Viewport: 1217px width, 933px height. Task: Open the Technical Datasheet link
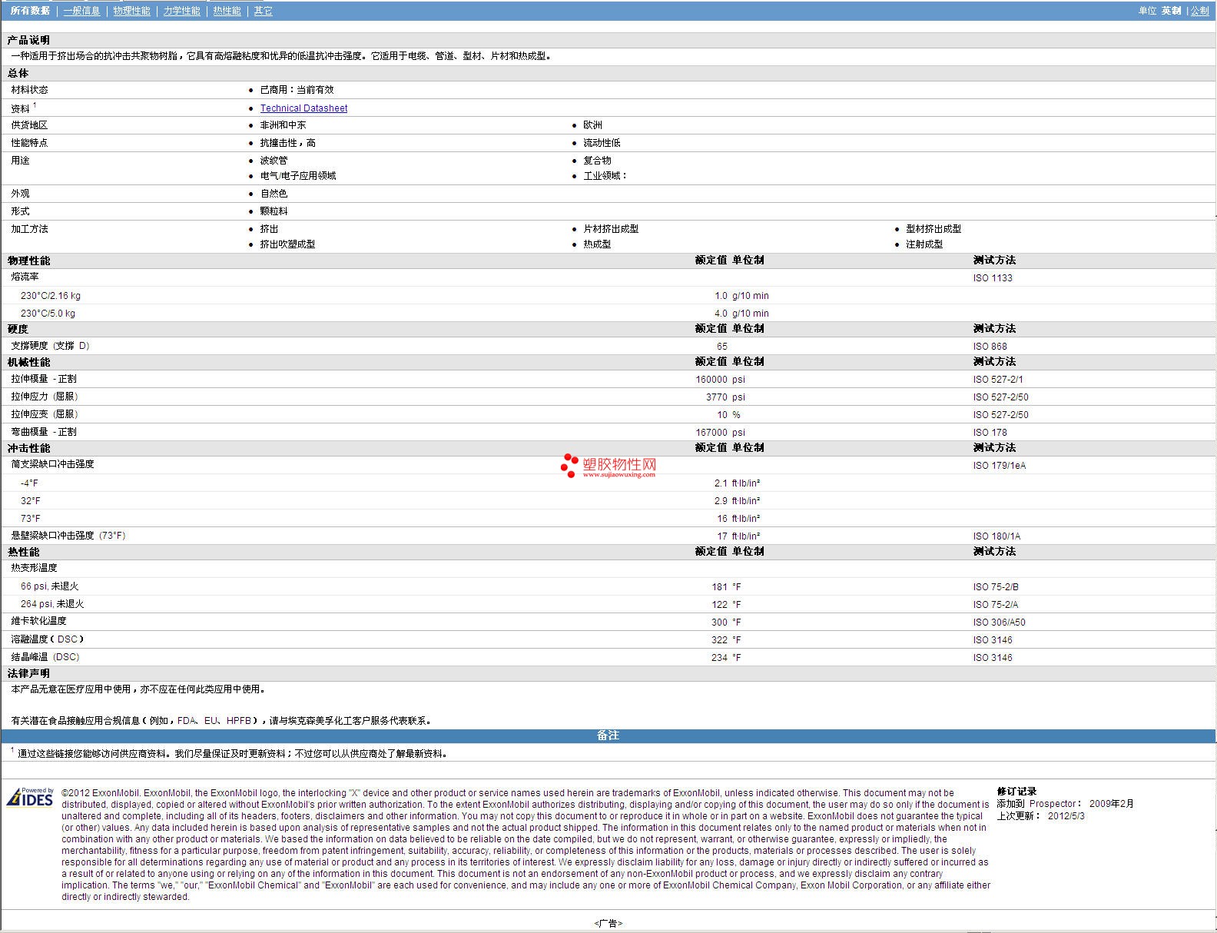[303, 108]
